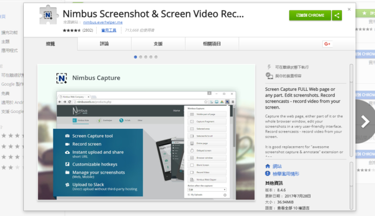
Task: Click the Nimbus puzzle-piece extension icon
Action: (x=49, y=15)
